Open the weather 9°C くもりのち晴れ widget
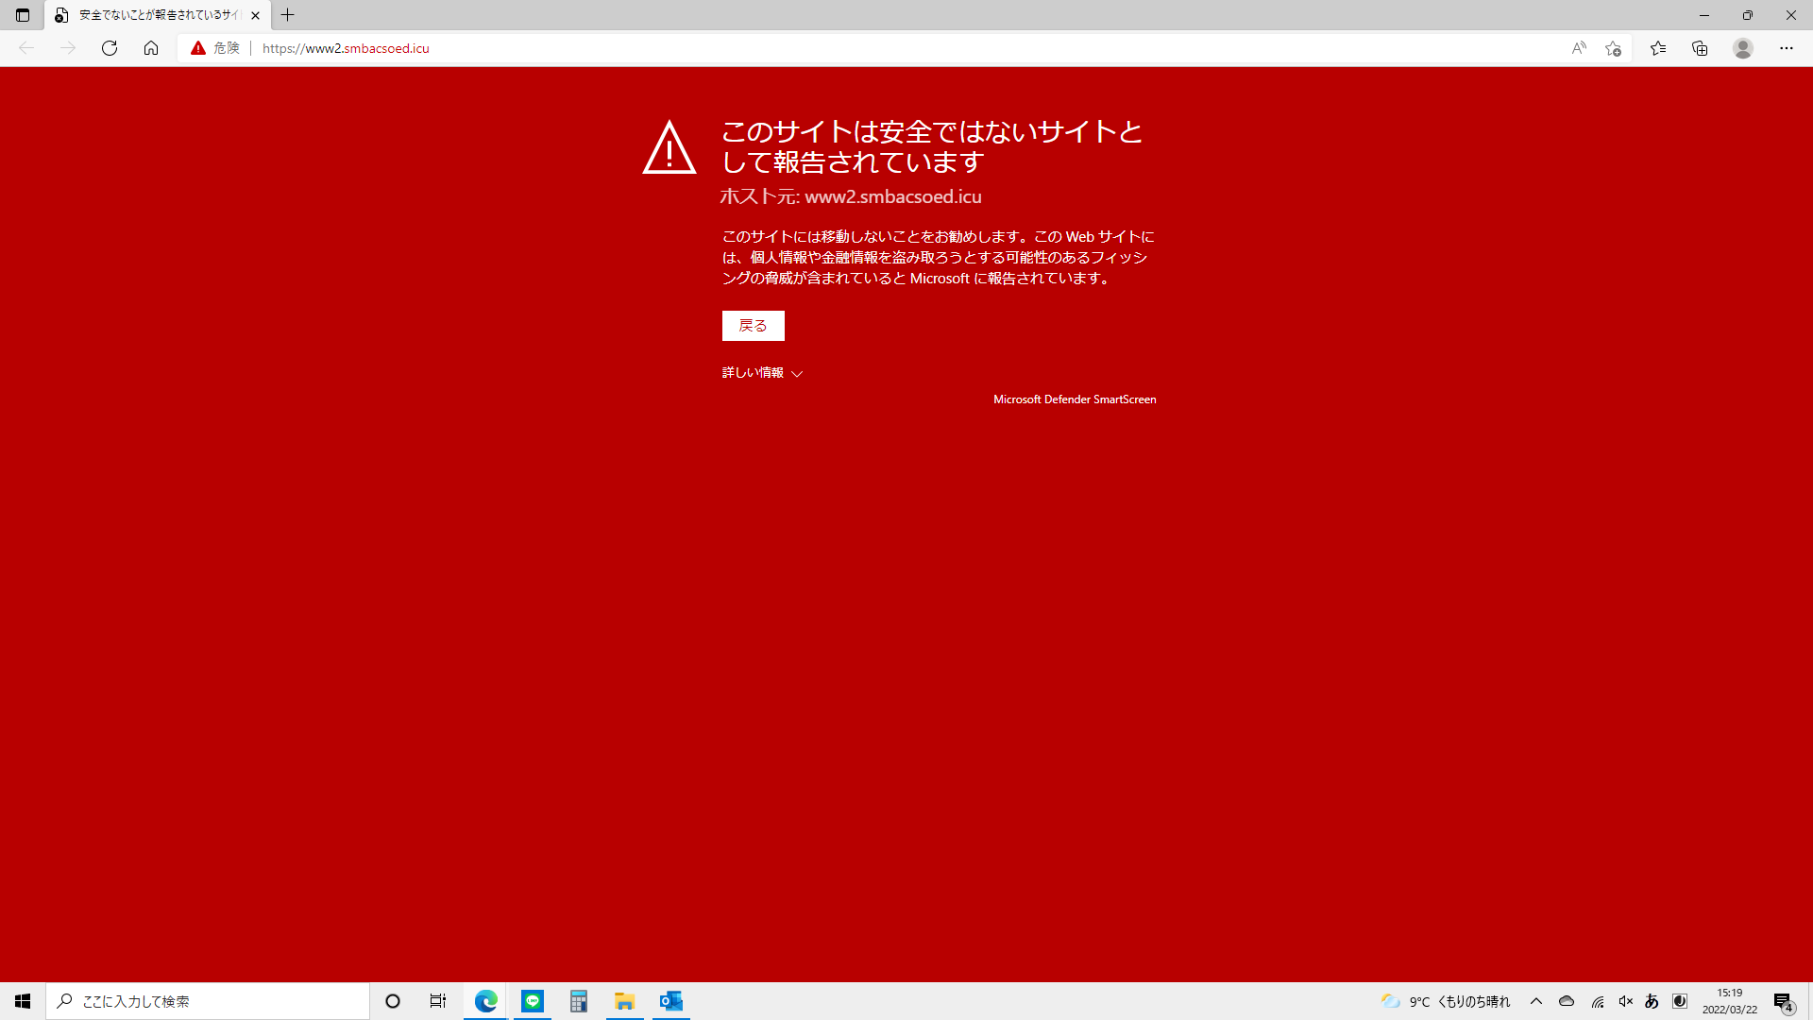The height and width of the screenshot is (1020, 1813). click(1446, 1001)
